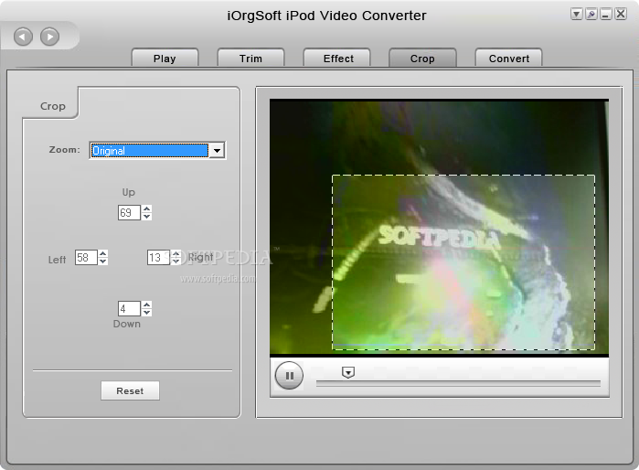
Task: Minimize the iPod Video Converter window
Action: pos(605,15)
